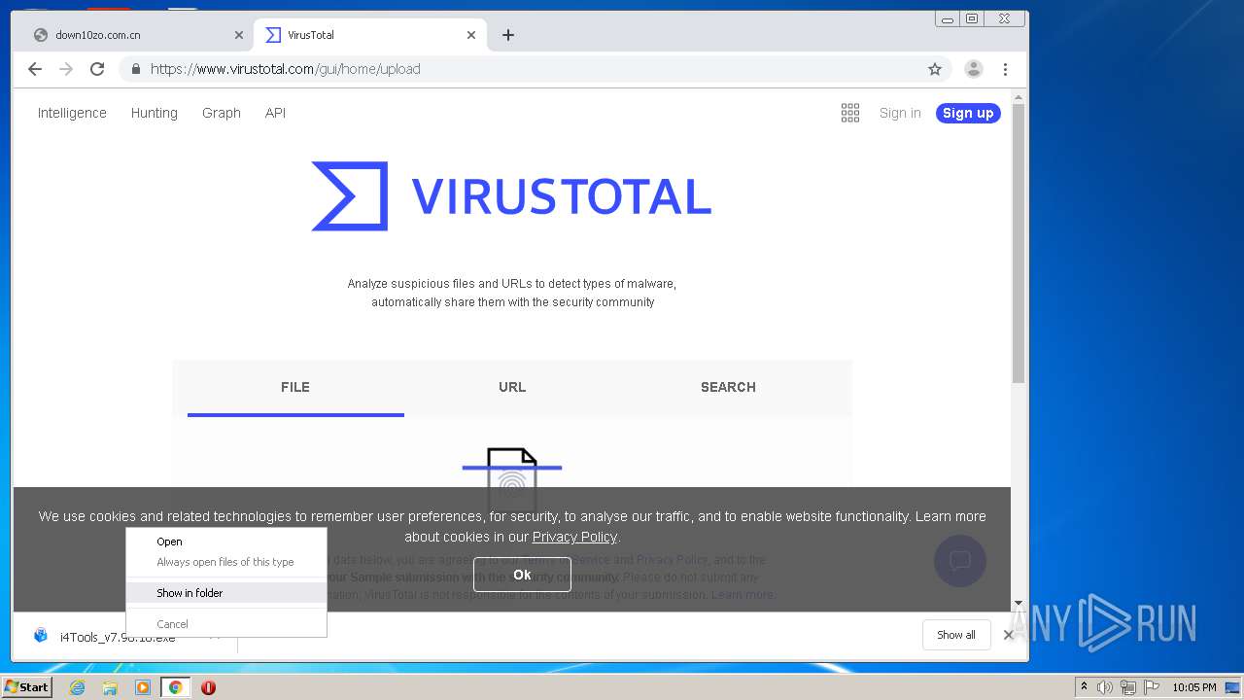The width and height of the screenshot is (1244, 700).
Task: Click the 10:05 PM clock
Action: pos(1194,687)
